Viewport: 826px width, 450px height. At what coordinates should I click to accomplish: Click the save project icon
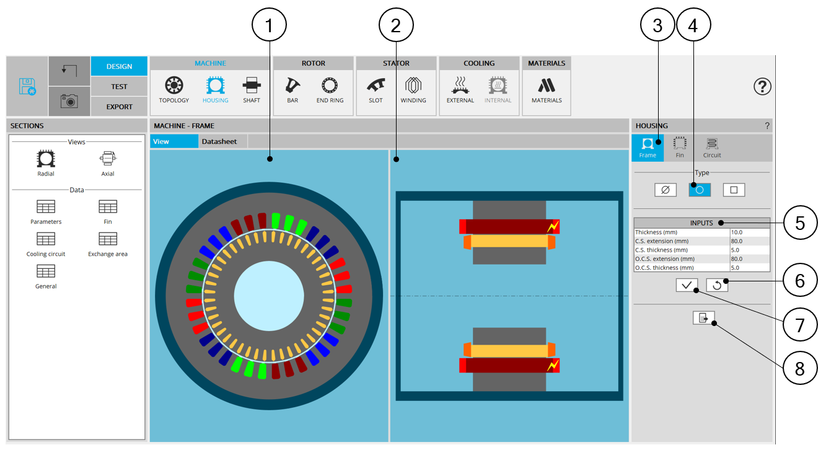point(27,86)
